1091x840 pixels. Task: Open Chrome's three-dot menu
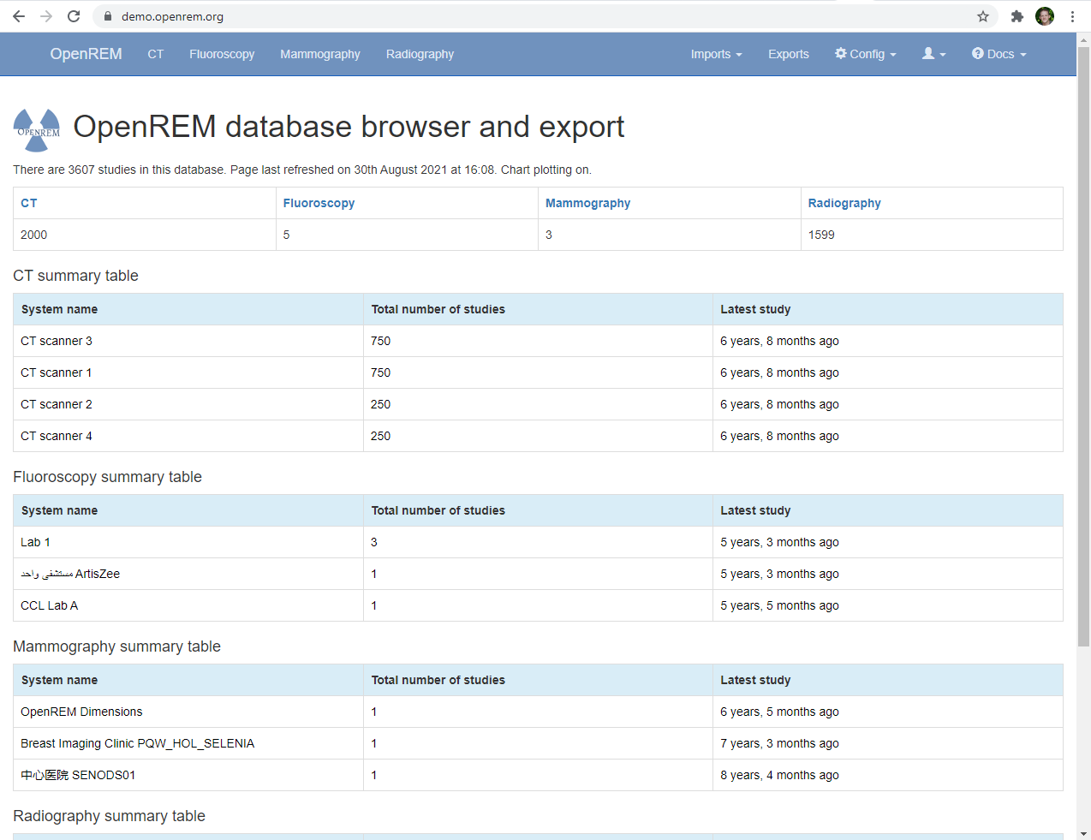pos(1072,16)
